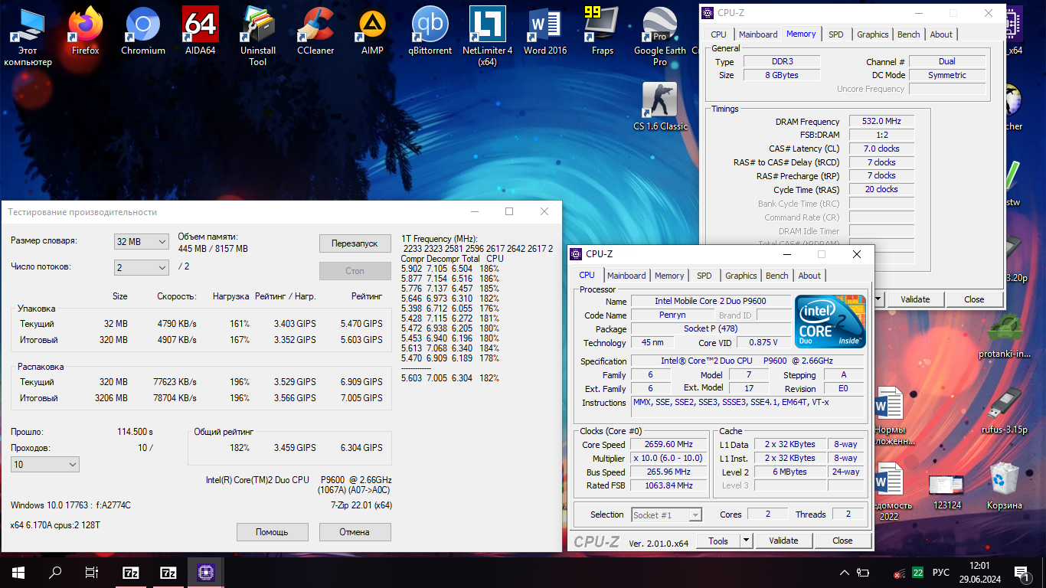
Task: Launch Fraps from the desktop
Action: [x=603, y=31]
